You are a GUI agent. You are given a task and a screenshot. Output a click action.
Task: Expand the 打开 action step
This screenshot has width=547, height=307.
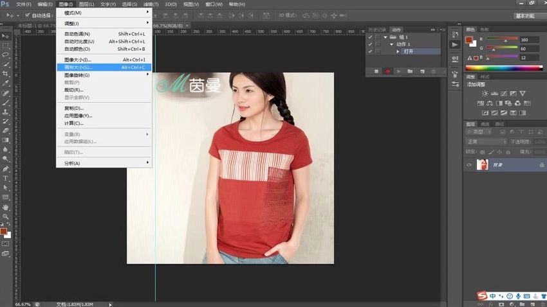coord(398,51)
